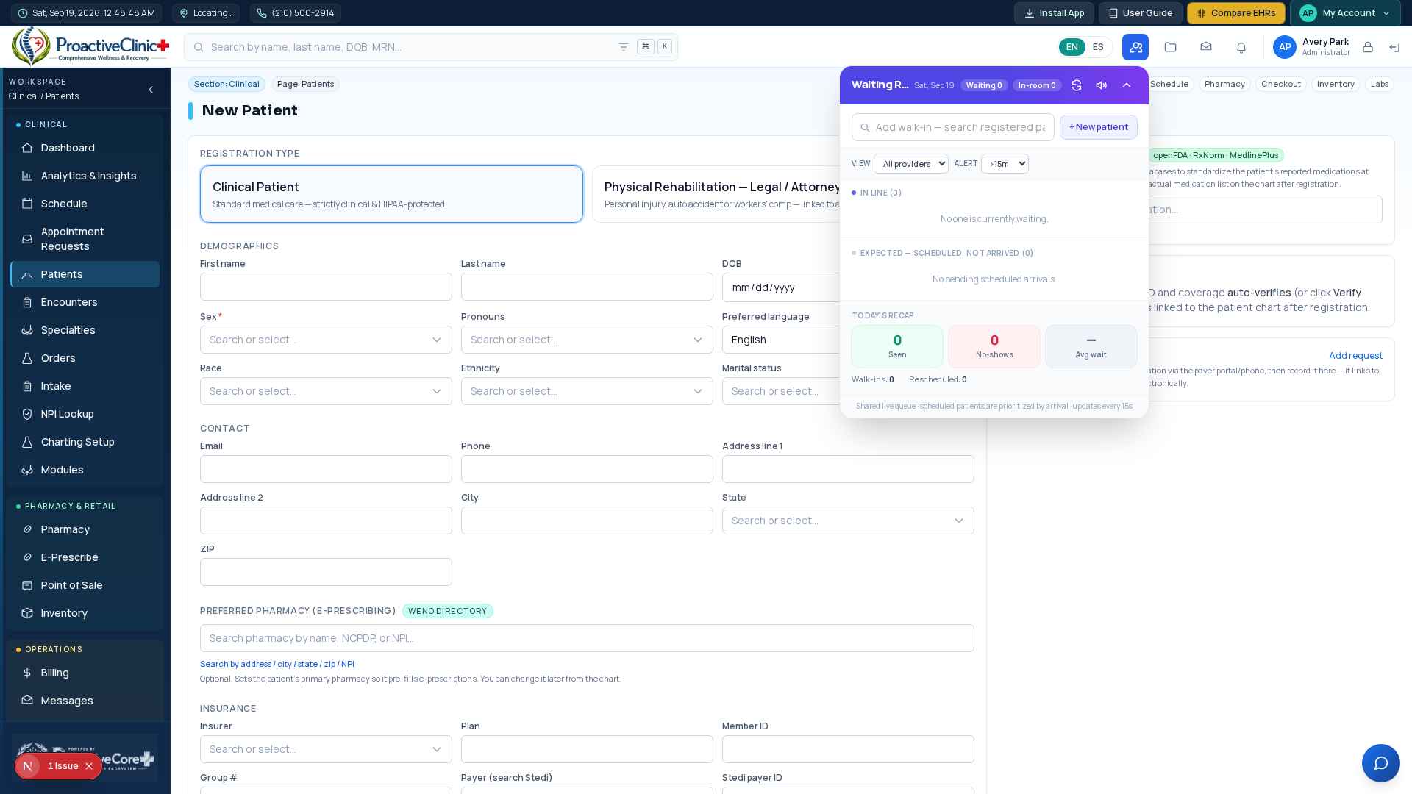Click the Compare EHRs button
This screenshot has height=794, width=1412.
click(1236, 13)
